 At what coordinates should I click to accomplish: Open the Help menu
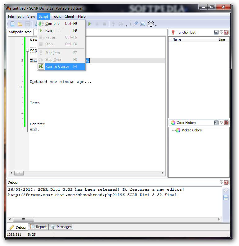82,16
